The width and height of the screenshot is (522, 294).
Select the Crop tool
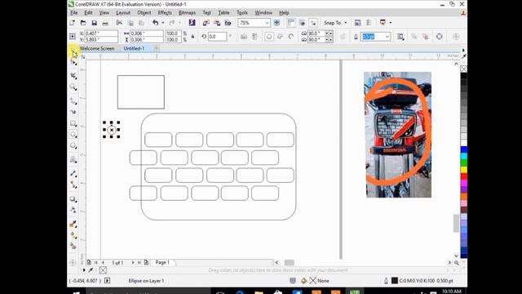73,76
